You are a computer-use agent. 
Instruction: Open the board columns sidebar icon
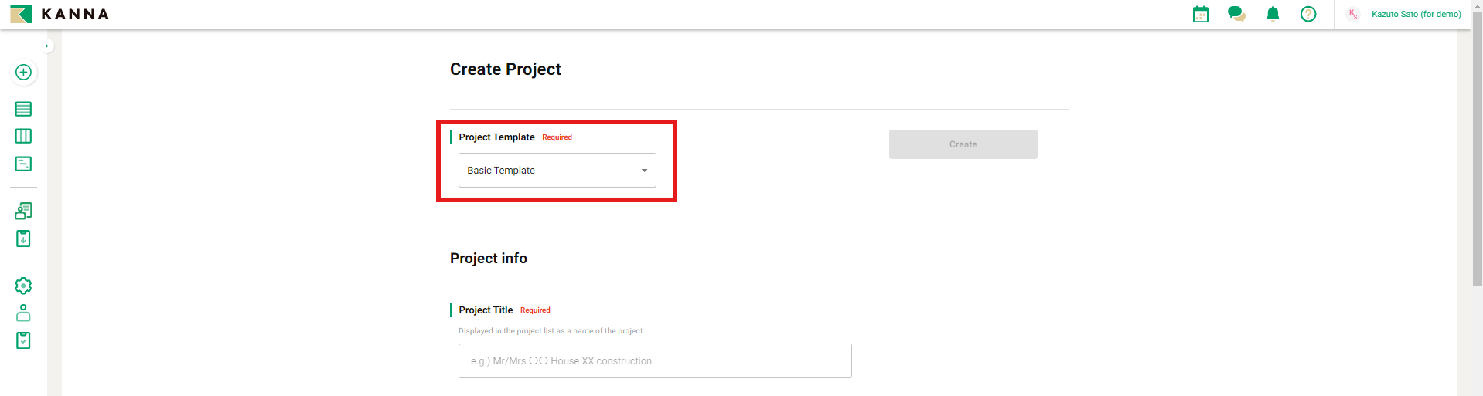coord(23,137)
